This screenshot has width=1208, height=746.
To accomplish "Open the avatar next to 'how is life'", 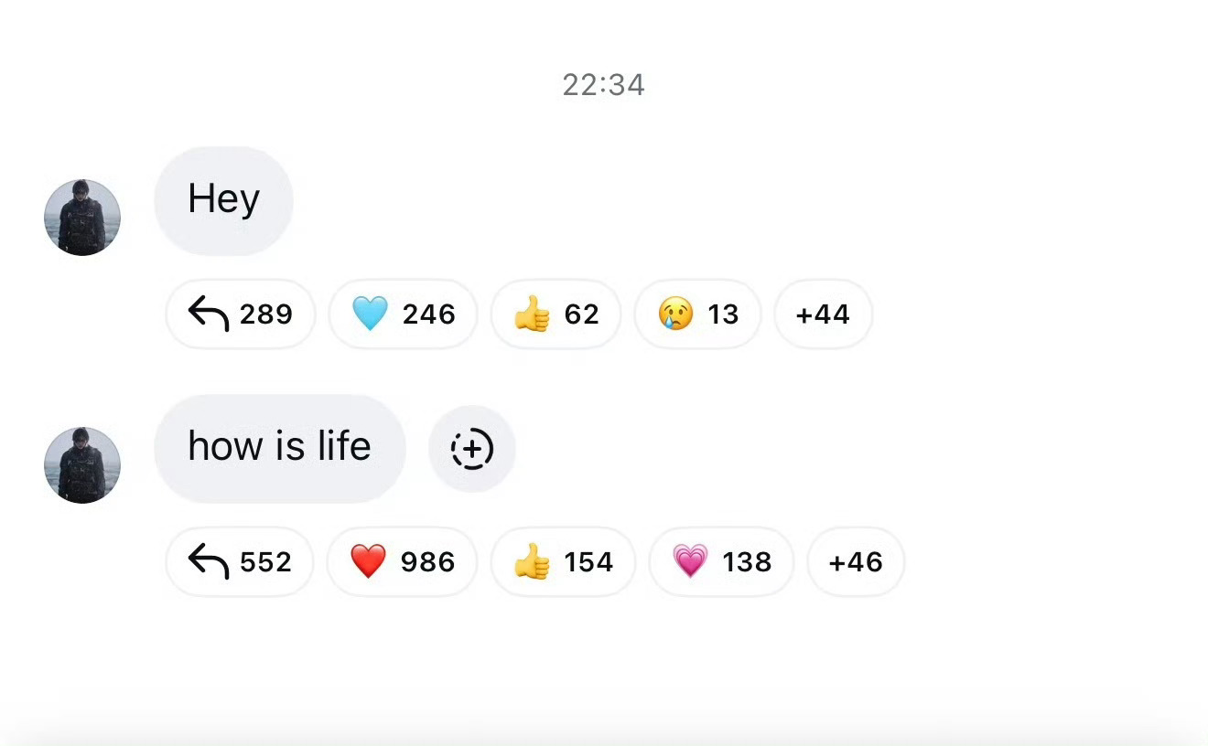I will [x=82, y=464].
